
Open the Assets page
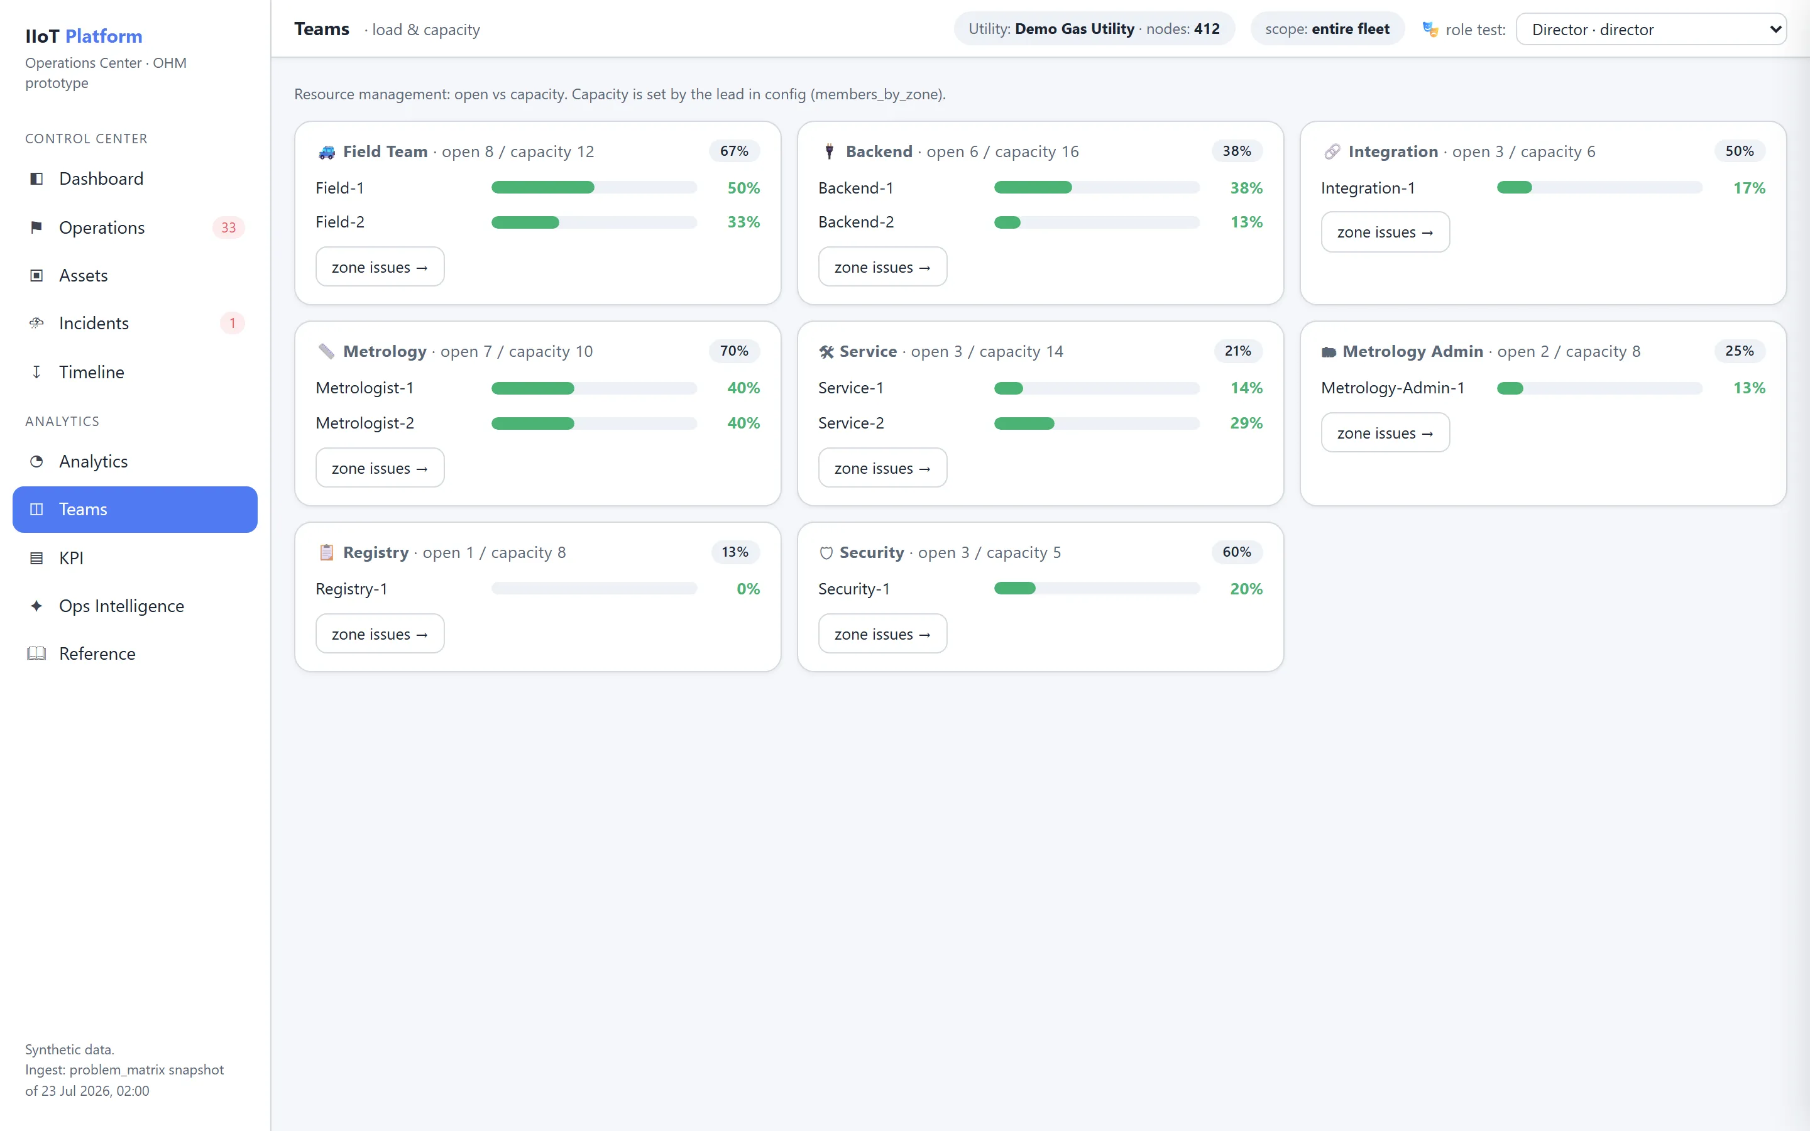[134, 275]
